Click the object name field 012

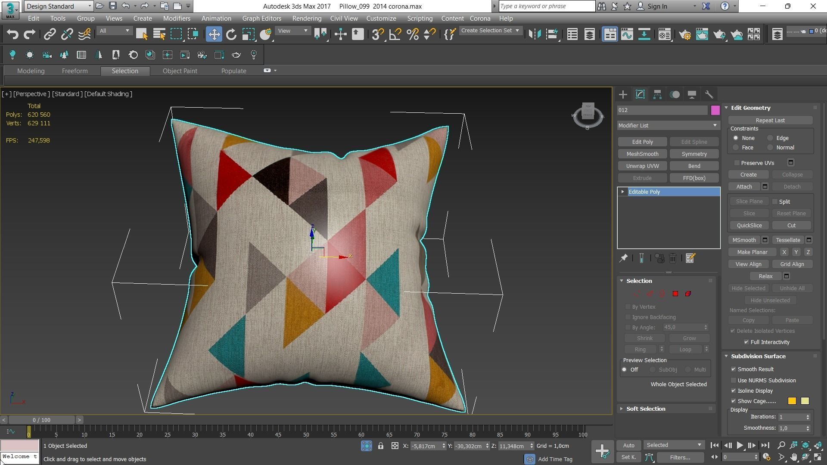pos(662,110)
